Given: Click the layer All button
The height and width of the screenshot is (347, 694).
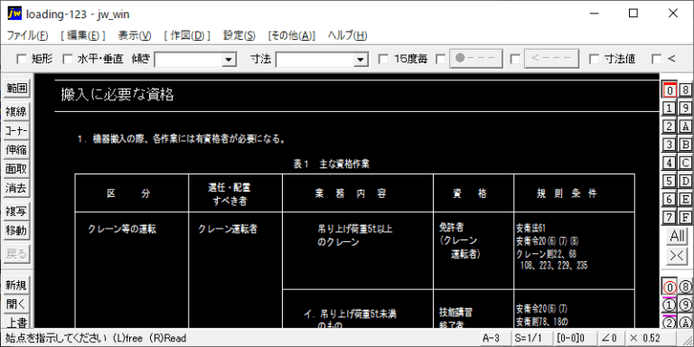Looking at the screenshot, I should coord(678,237).
